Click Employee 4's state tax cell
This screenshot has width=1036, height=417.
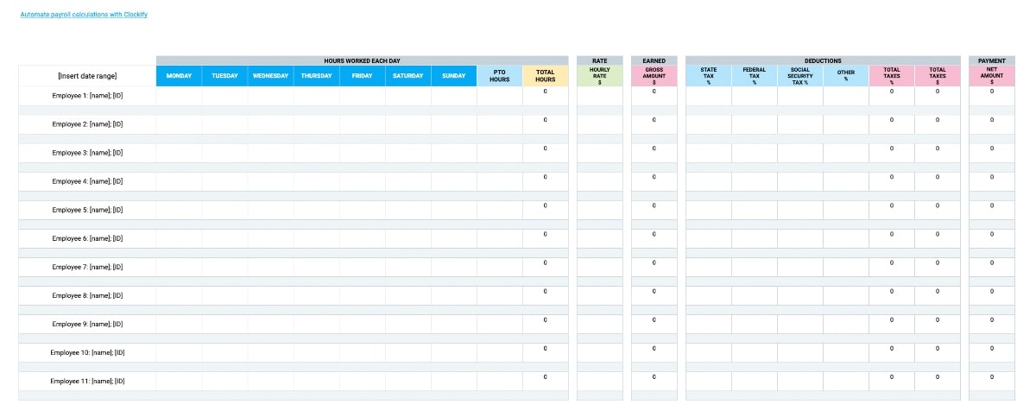tap(708, 181)
